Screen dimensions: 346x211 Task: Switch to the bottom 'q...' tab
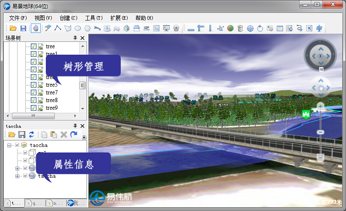click(x=35, y=203)
